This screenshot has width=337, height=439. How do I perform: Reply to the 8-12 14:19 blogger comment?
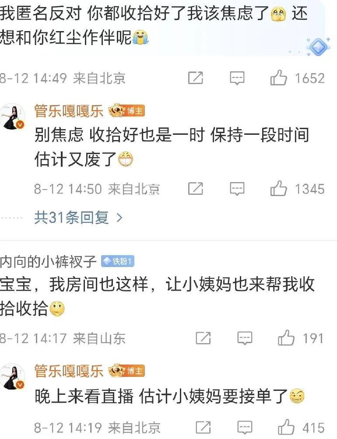coord(245,428)
